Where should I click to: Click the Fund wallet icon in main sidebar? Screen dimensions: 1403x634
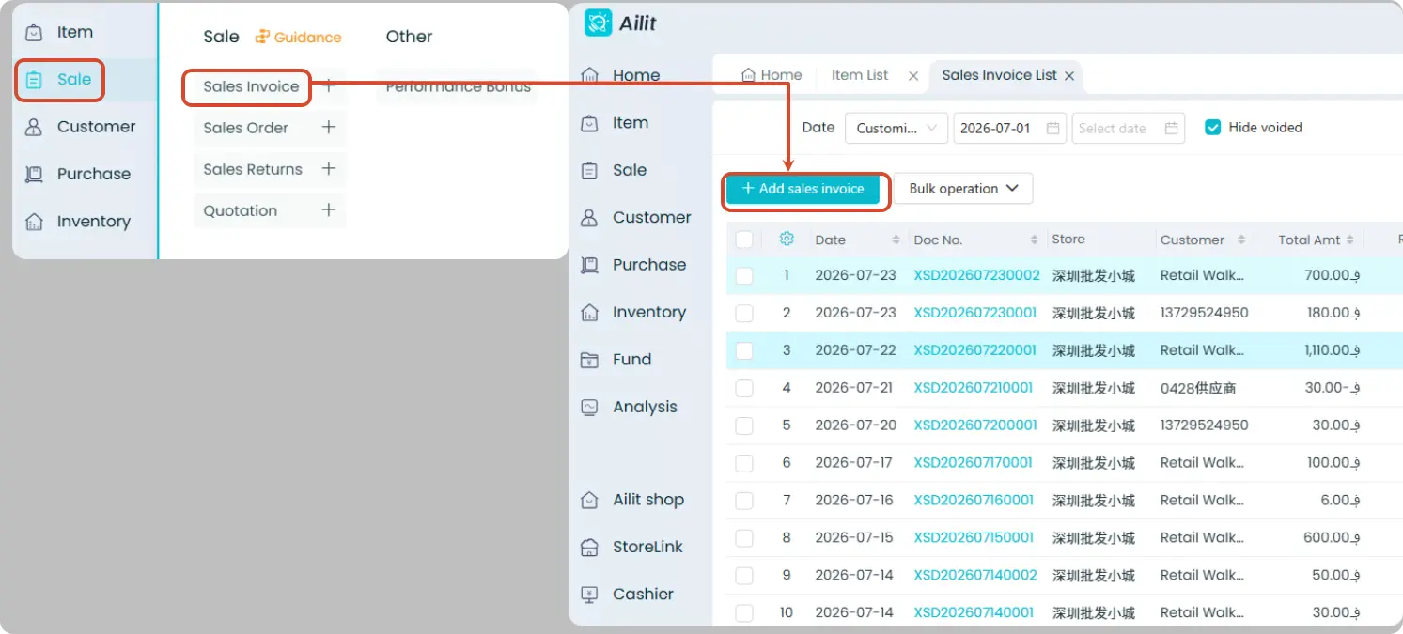coord(589,360)
